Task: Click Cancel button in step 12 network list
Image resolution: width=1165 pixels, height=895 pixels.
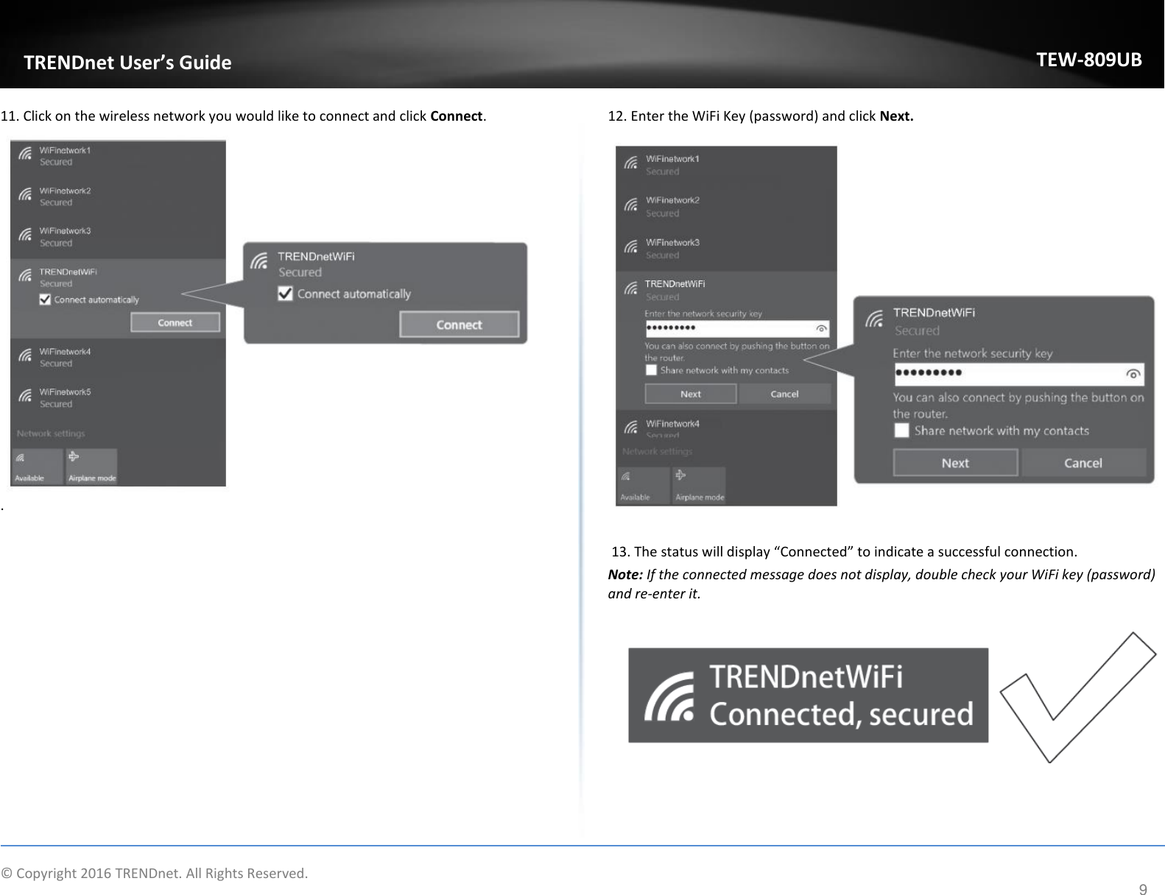Action: (x=784, y=394)
